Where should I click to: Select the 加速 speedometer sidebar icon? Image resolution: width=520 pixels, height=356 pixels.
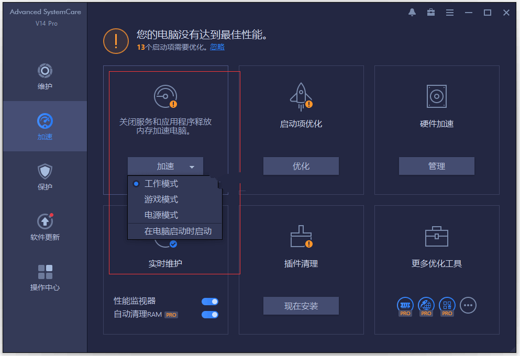45,121
